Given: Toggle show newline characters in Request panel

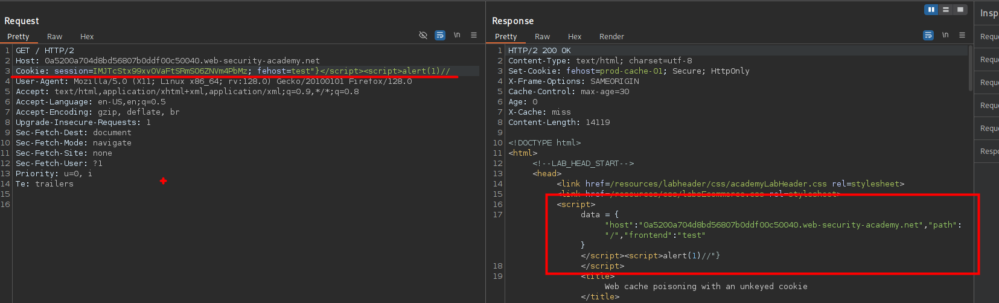Looking at the screenshot, I should tap(457, 36).
